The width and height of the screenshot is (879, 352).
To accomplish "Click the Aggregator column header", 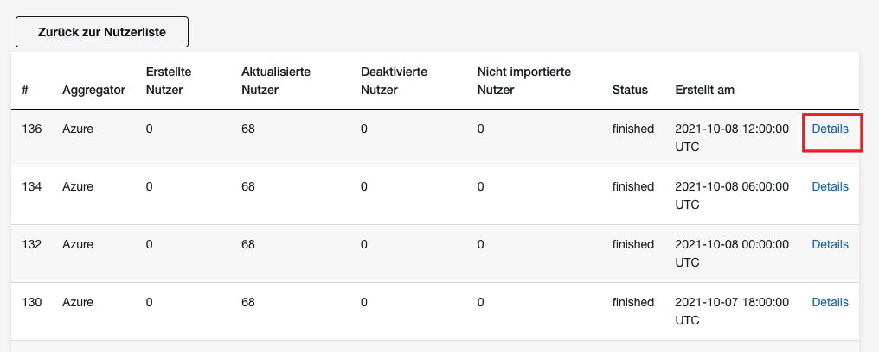I will (93, 90).
